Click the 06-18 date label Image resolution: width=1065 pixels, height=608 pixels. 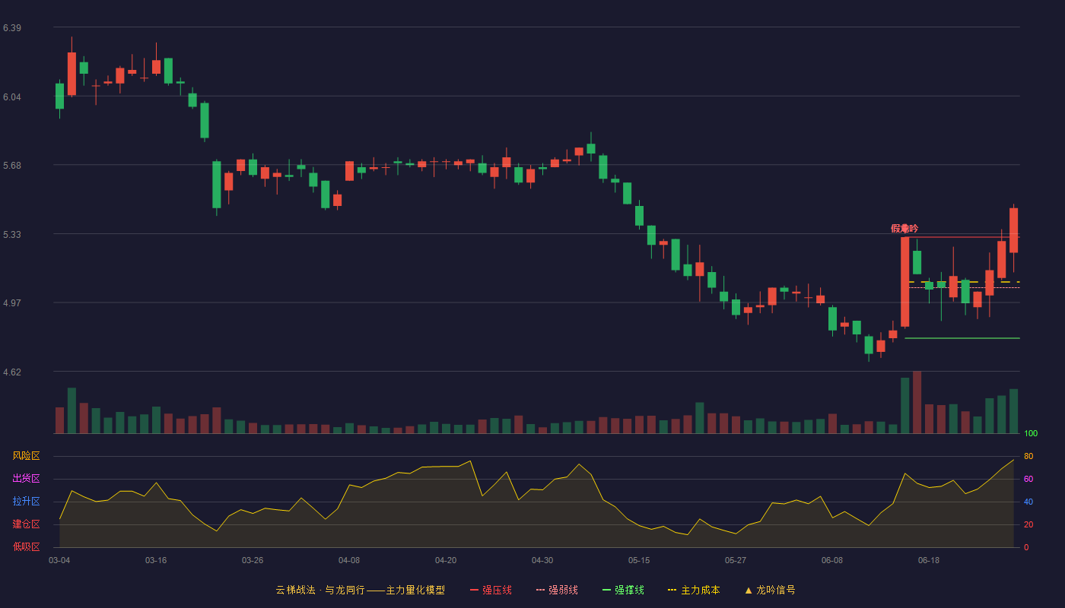pyautogui.click(x=929, y=560)
